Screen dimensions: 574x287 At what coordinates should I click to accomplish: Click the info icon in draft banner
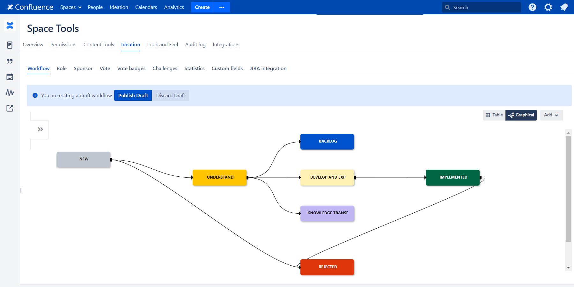35,95
